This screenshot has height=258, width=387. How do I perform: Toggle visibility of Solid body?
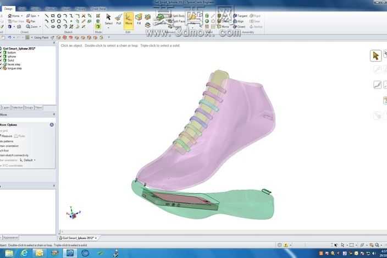coord(1,61)
